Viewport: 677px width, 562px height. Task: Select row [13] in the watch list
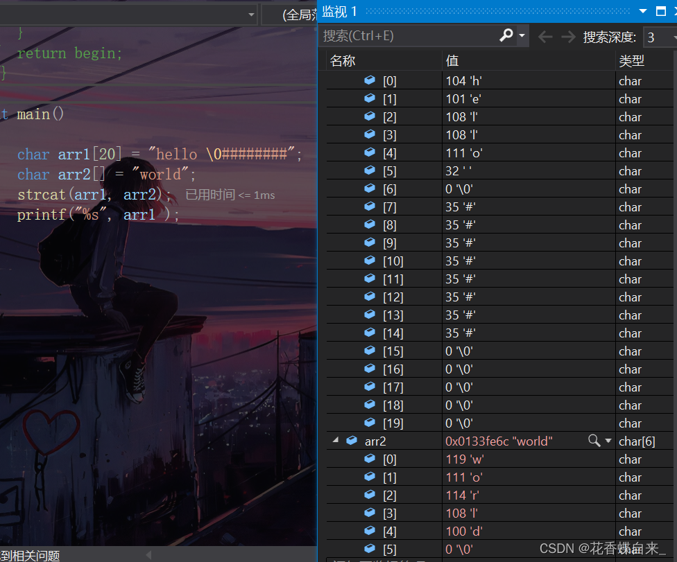tap(499, 315)
